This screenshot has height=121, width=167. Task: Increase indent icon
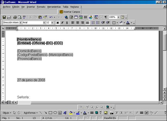(x=108, y=23)
